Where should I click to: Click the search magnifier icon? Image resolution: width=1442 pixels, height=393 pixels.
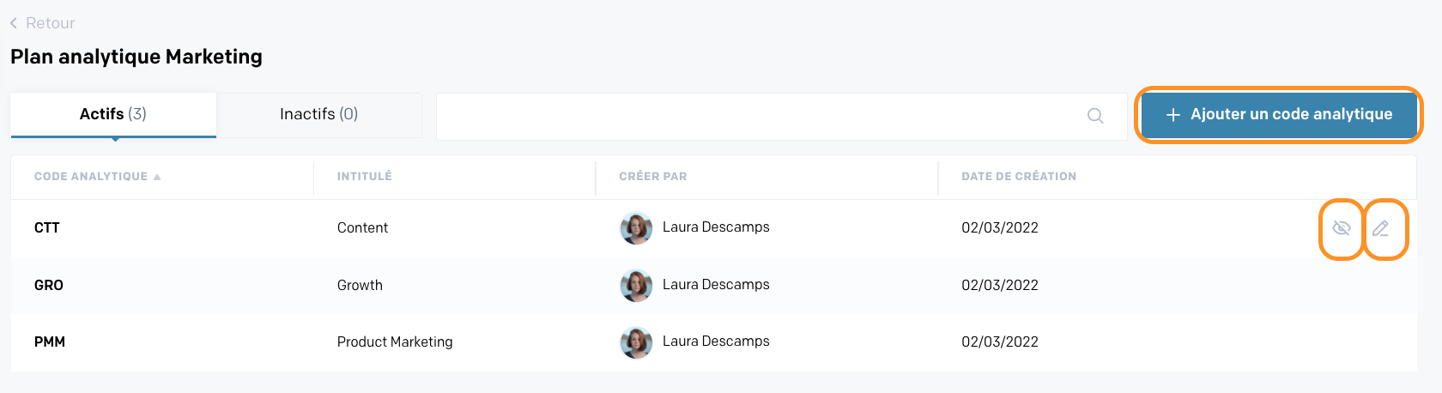(x=1095, y=116)
